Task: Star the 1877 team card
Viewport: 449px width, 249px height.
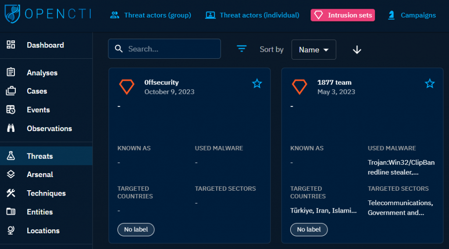Action: coord(430,84)
